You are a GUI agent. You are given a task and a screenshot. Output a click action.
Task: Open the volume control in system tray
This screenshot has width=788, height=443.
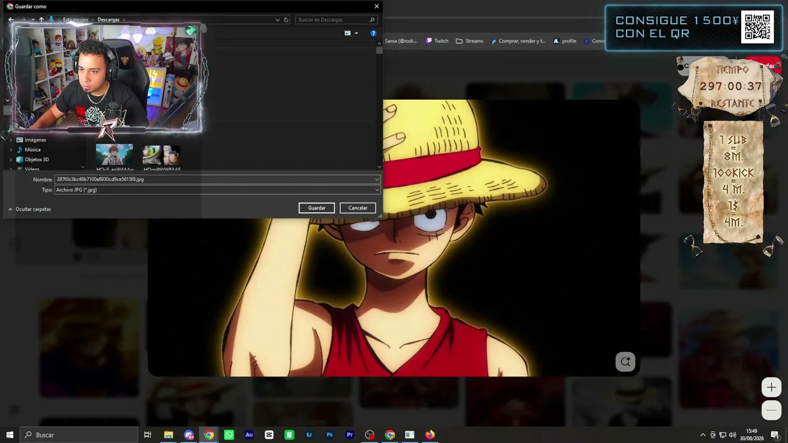(x=733, y=435)
